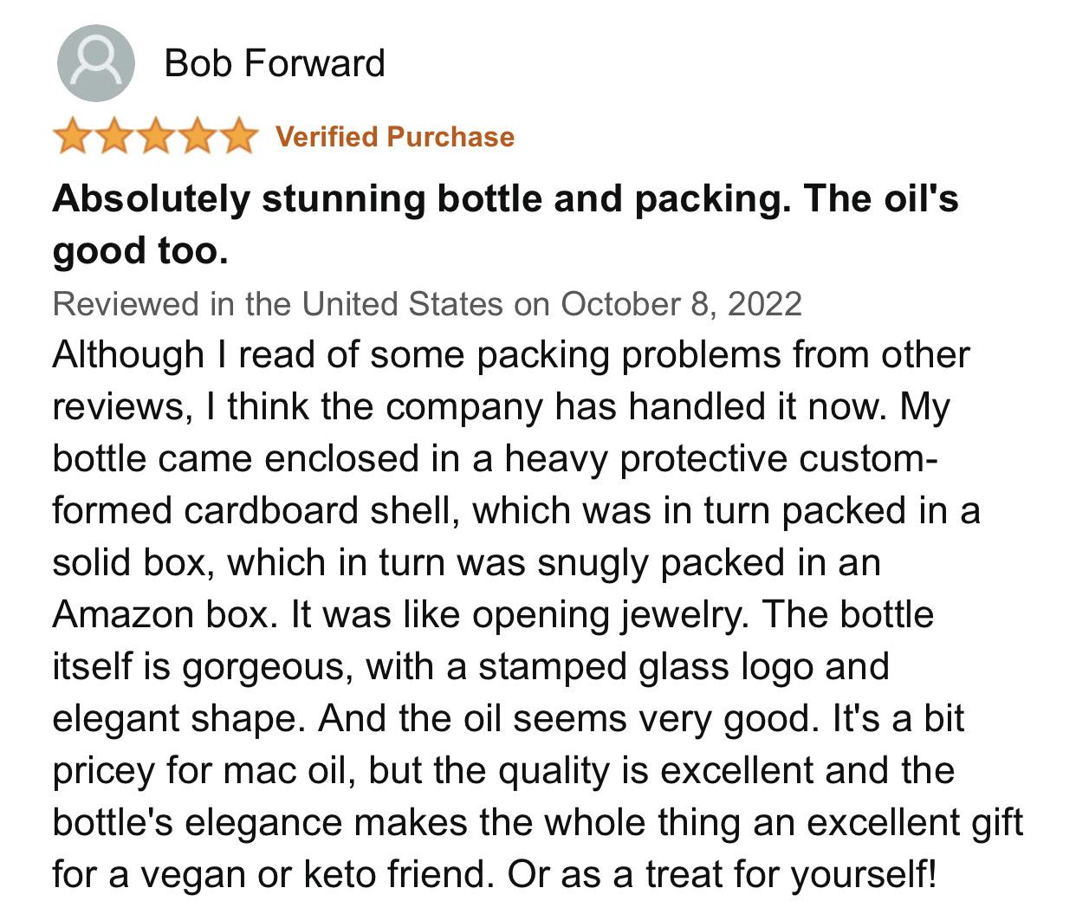1076x914 pixels.
Task: Click the first orange rating star
Action: (x=72, y=137)
